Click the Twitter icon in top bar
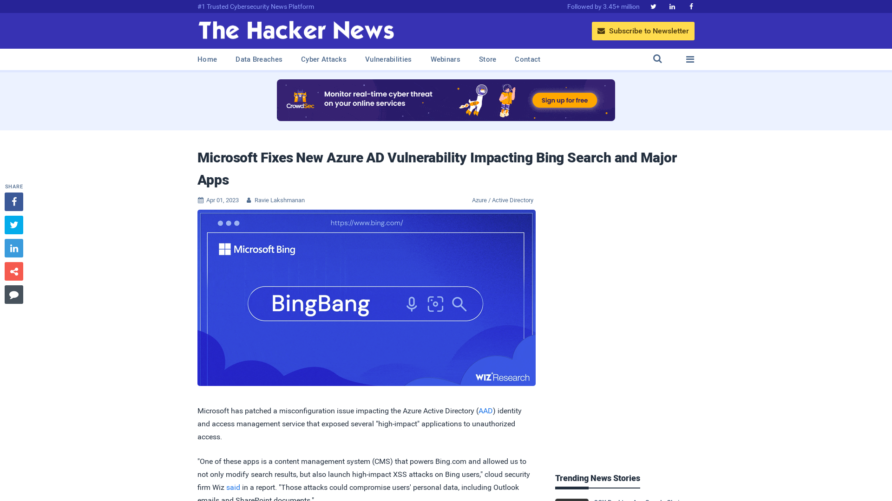The height and width of the screenshot is (501, 892). tap(653, 6)
